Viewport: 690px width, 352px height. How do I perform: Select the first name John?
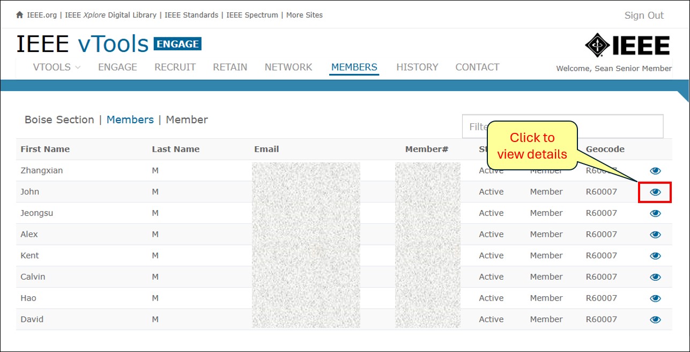30,192
